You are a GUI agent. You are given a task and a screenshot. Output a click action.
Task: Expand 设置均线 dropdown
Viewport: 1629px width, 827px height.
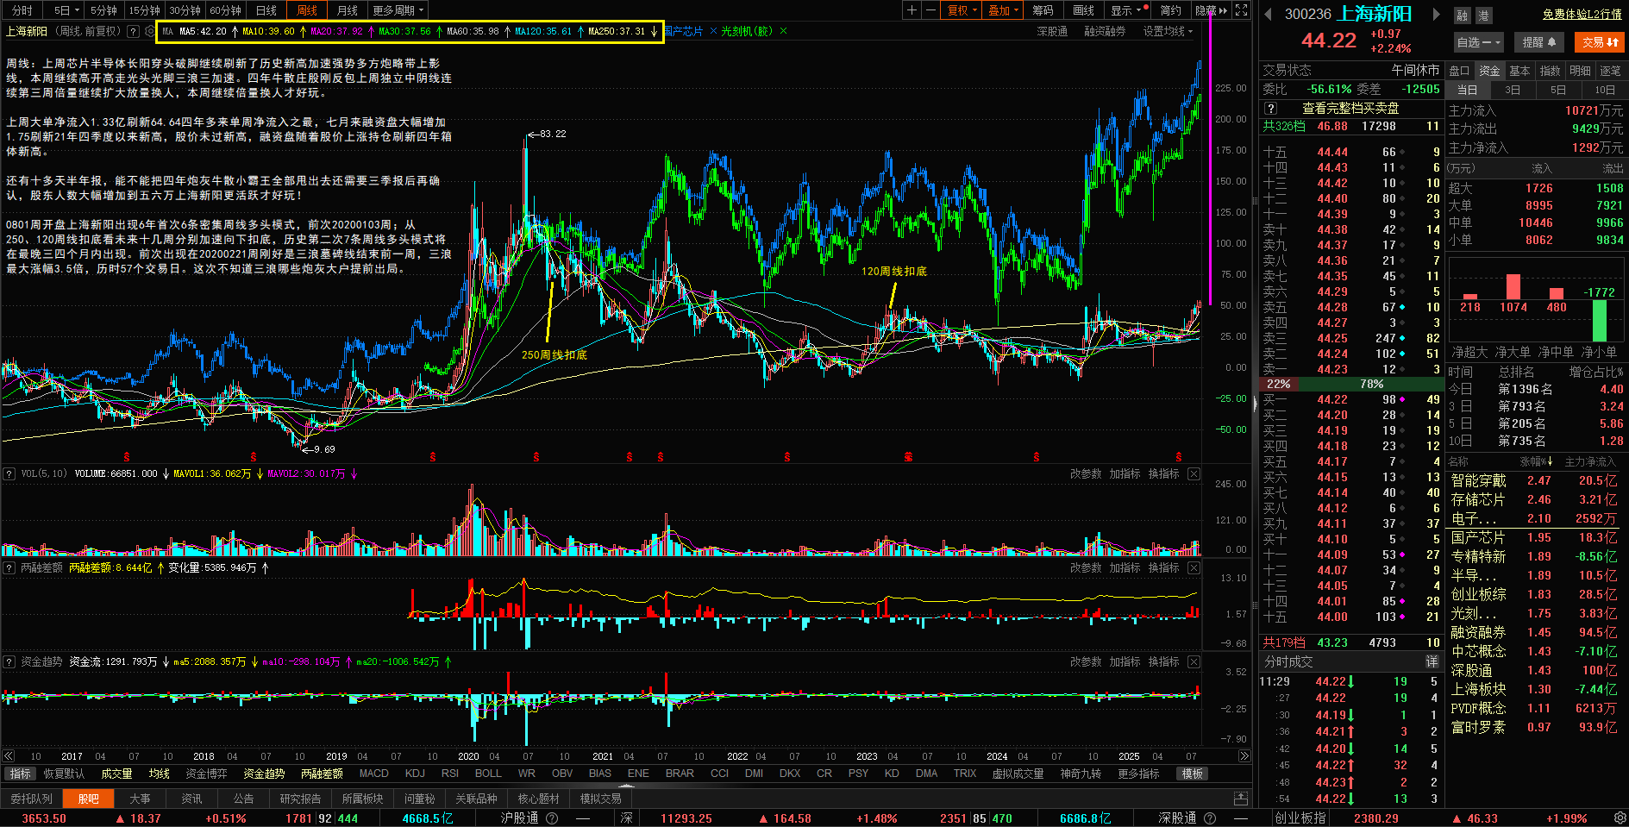1168,31
